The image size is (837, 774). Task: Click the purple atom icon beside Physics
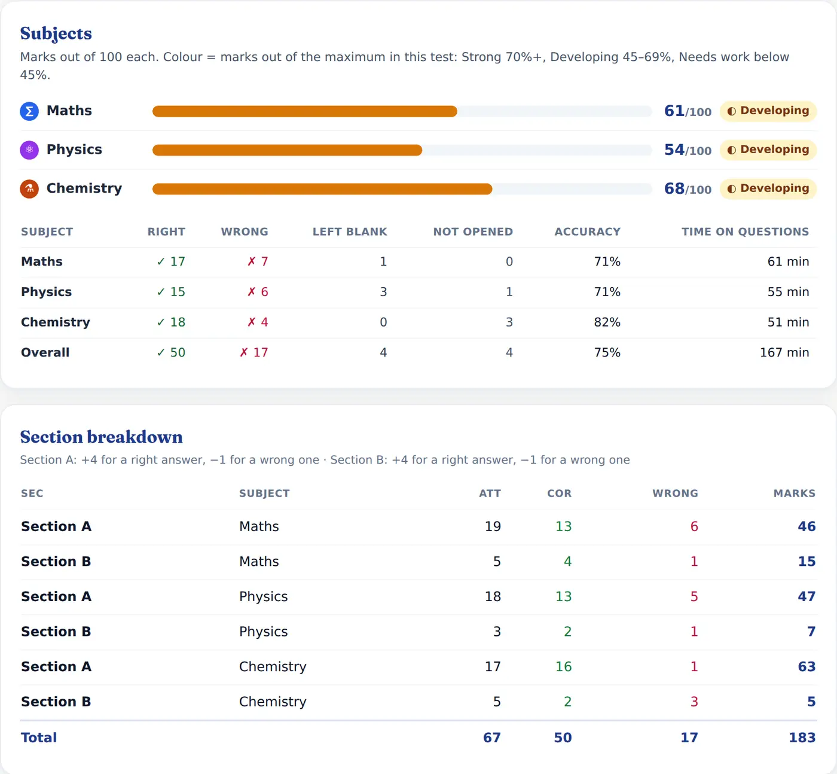coord(29,150)
